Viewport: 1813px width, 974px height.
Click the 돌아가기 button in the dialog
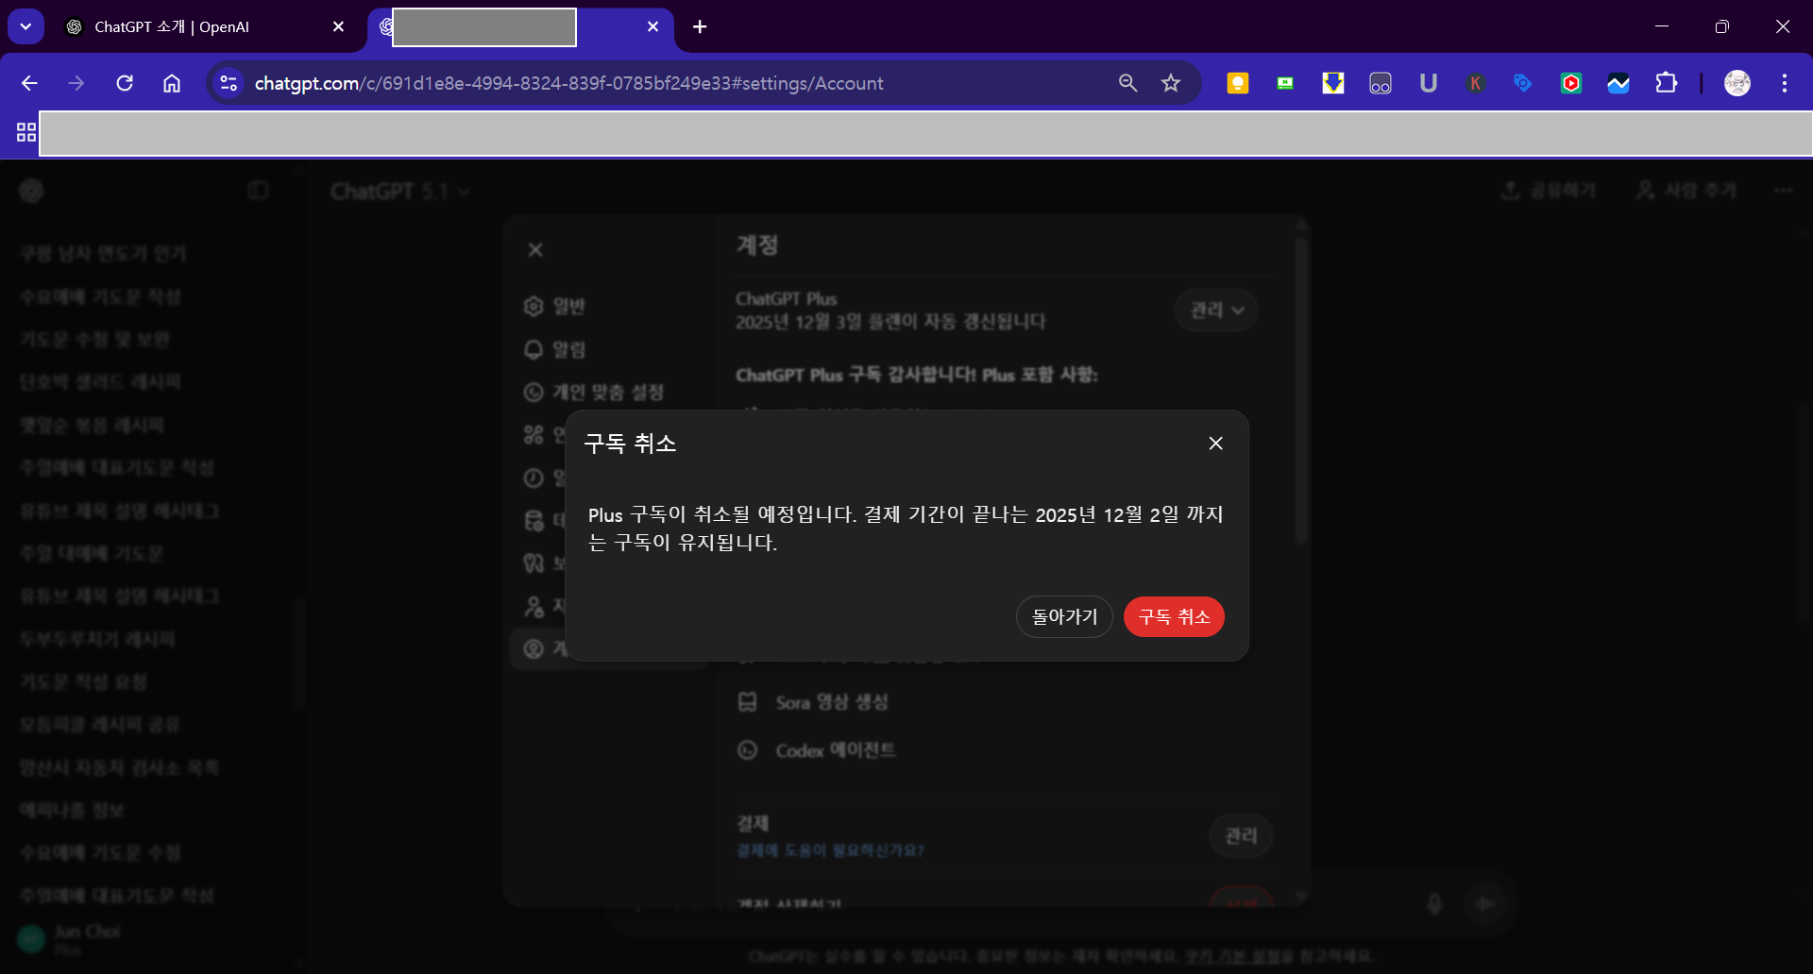click(x=1064, y=616)
